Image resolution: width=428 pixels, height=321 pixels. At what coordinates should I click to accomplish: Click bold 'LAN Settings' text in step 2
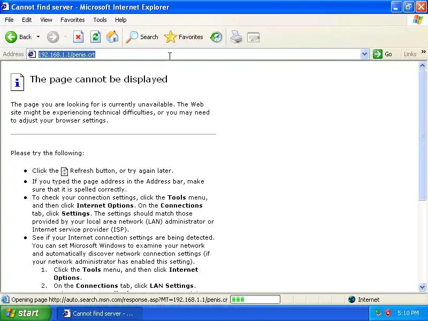point(172,286)
